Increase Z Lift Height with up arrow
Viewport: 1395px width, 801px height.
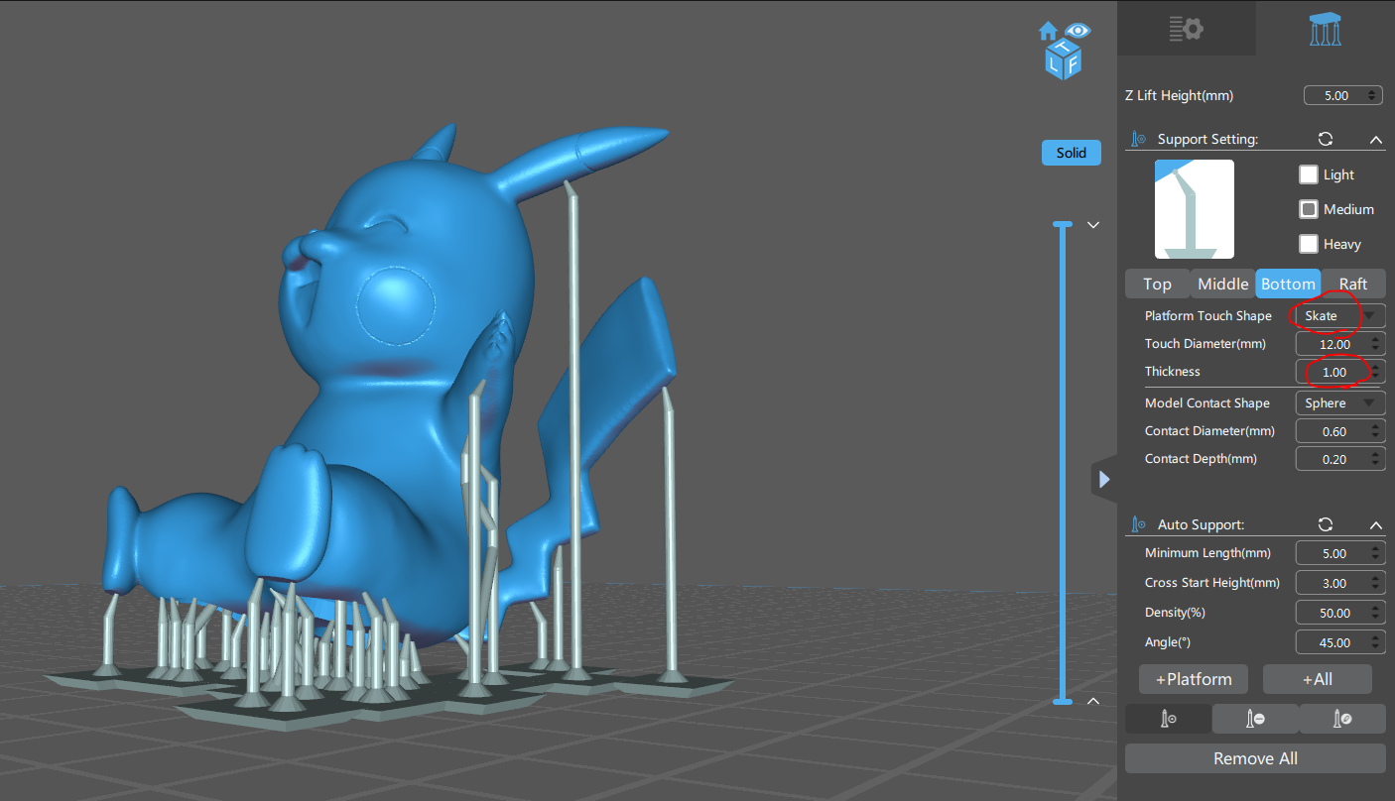point(1373,91)
